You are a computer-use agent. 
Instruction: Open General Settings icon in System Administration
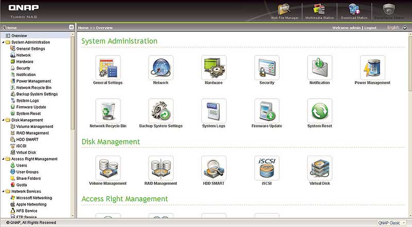coord(108,68)
